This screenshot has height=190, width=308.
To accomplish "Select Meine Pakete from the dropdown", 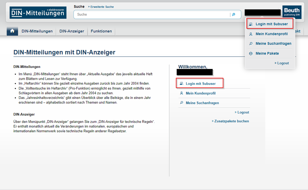I will (267, 53).
